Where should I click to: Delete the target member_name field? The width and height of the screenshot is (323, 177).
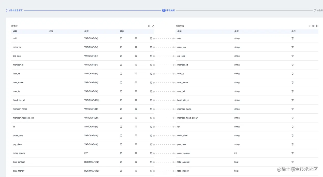tap(292, 109)
